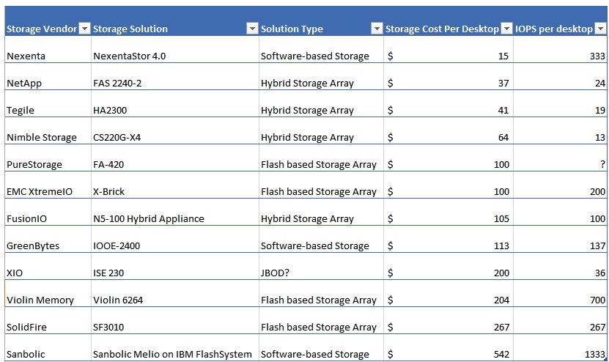
Task: Select the FA-420 solution cell
Action: (x=175, y=158)
